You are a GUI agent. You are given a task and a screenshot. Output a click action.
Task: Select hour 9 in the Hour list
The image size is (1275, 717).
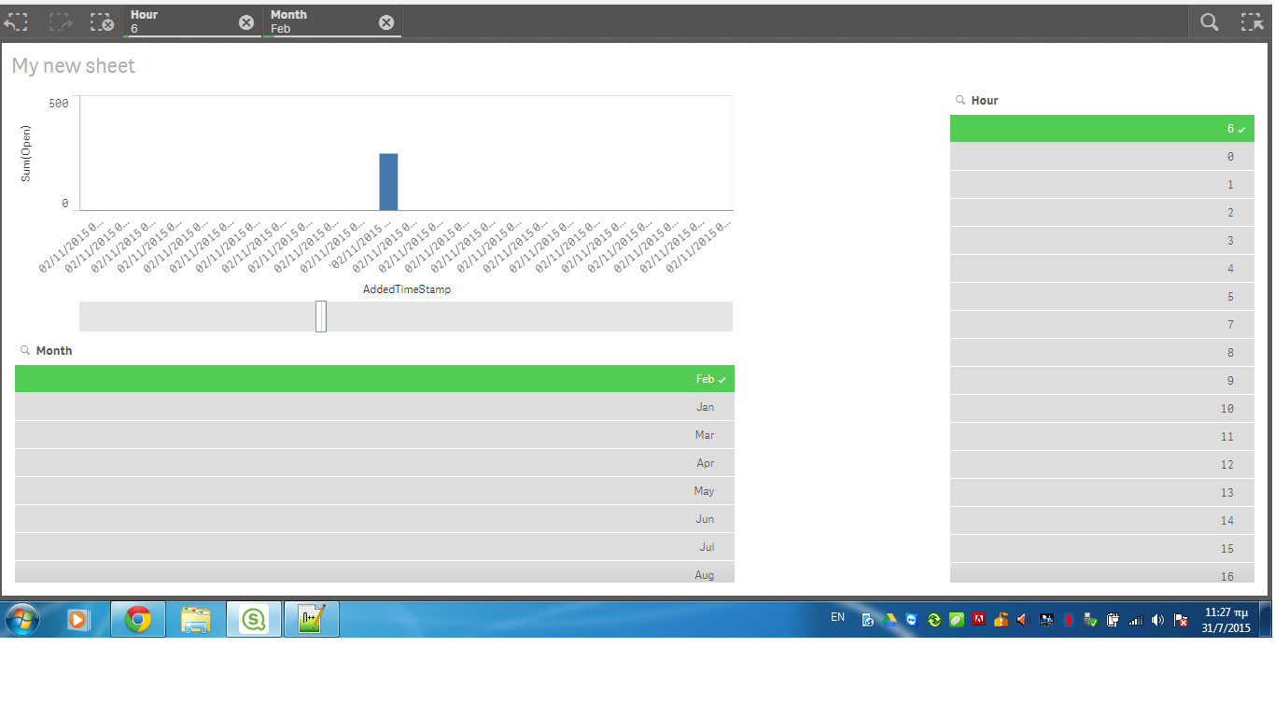1102,381
